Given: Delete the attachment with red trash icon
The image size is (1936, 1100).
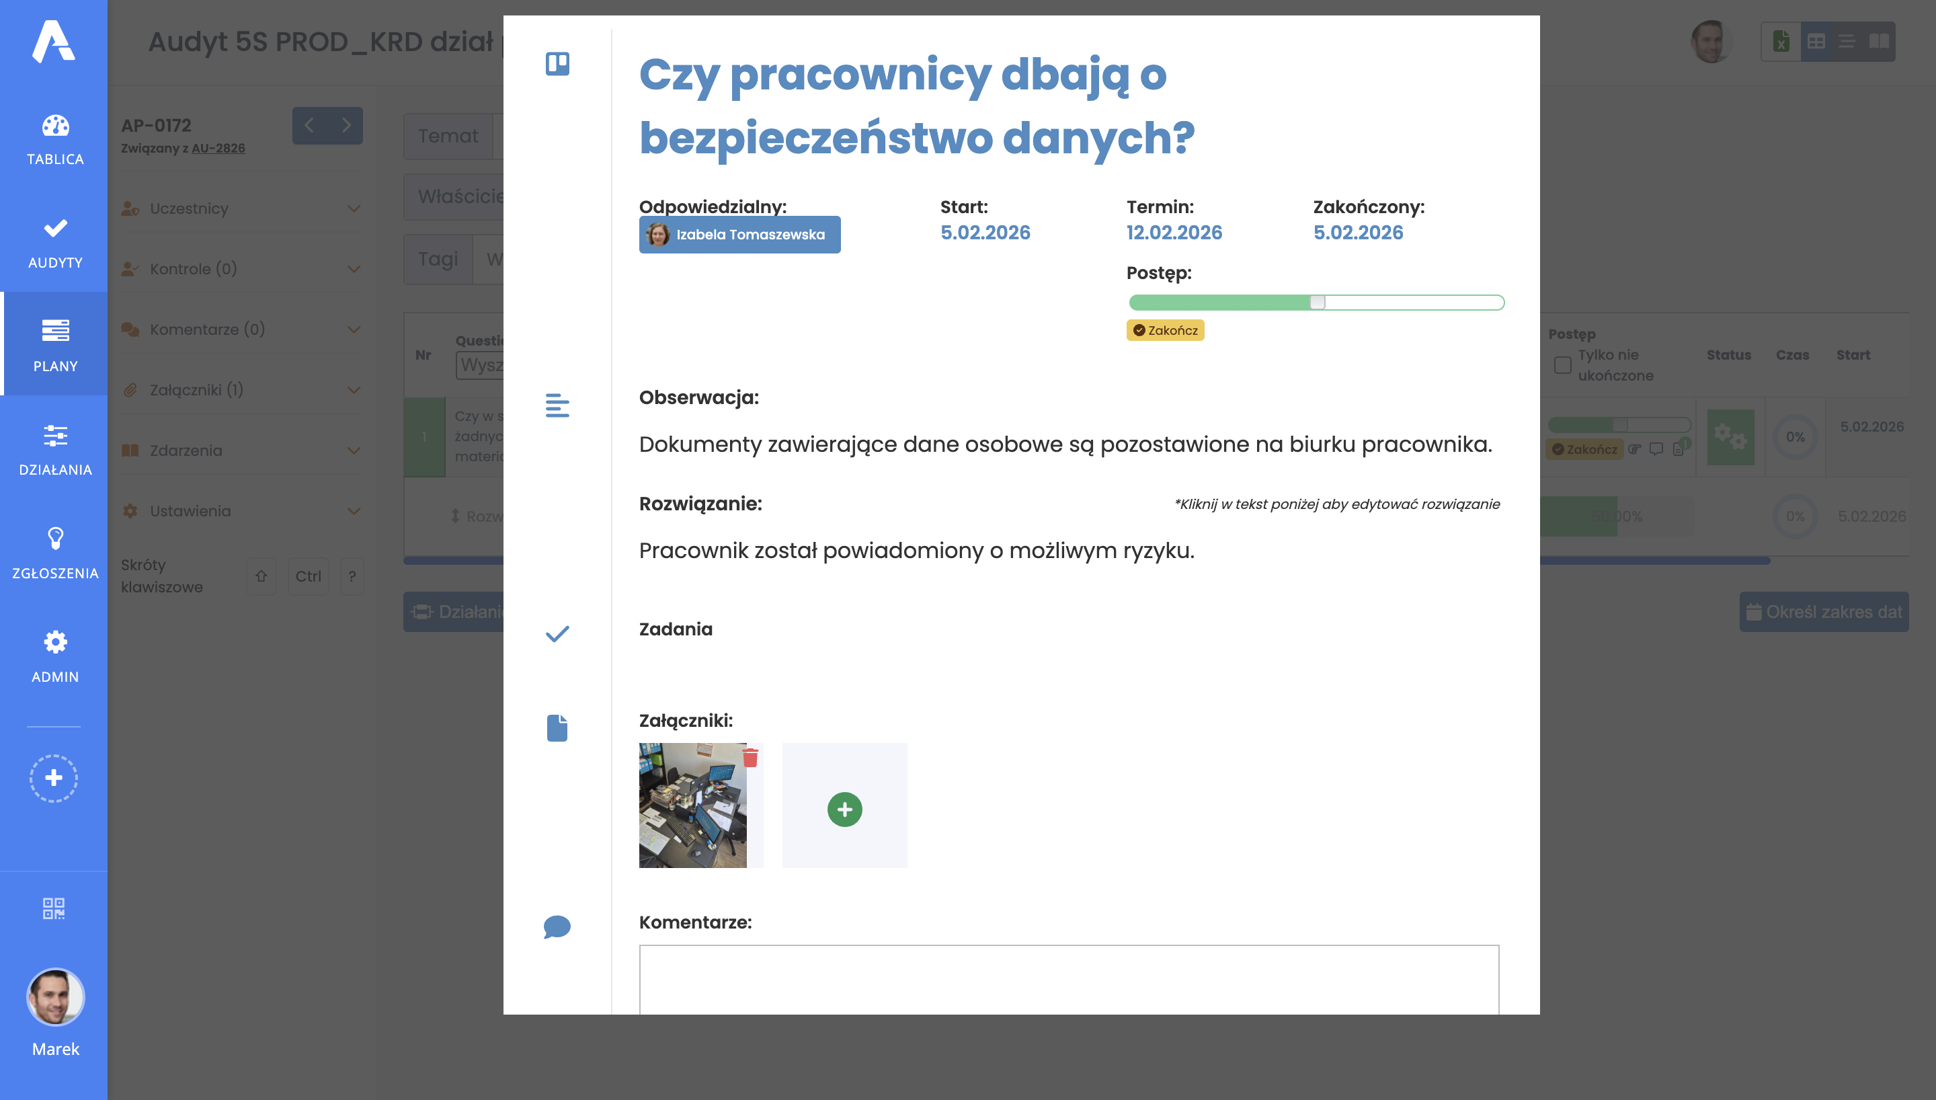Looking at the screenshot, I should [x=750, y=757].
